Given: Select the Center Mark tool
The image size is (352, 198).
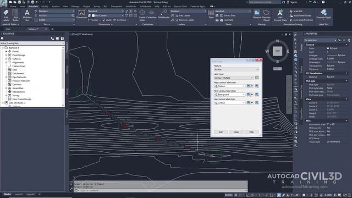Looking at the screenshot, I should (142, 15).
